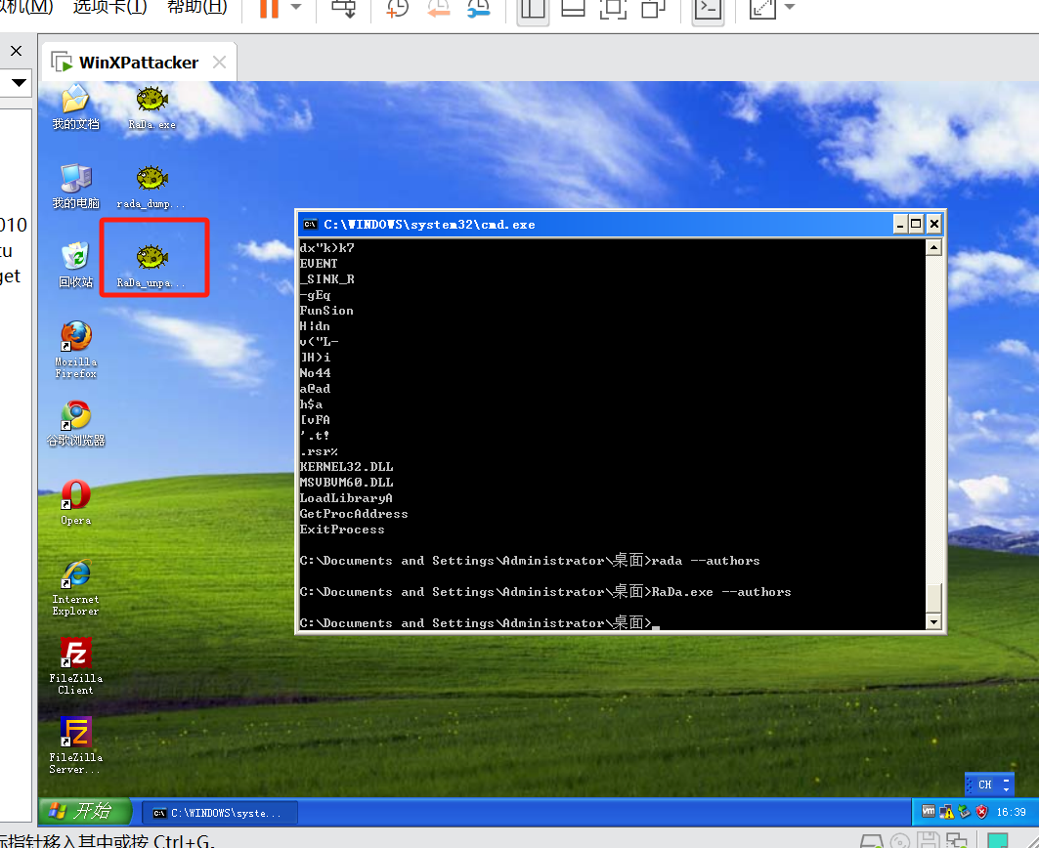Click cmd window scrollbar down arrow
Image resolution: width=1039 pixels, height=848 pixels.
pyautogui.click(x=933, y=621)
